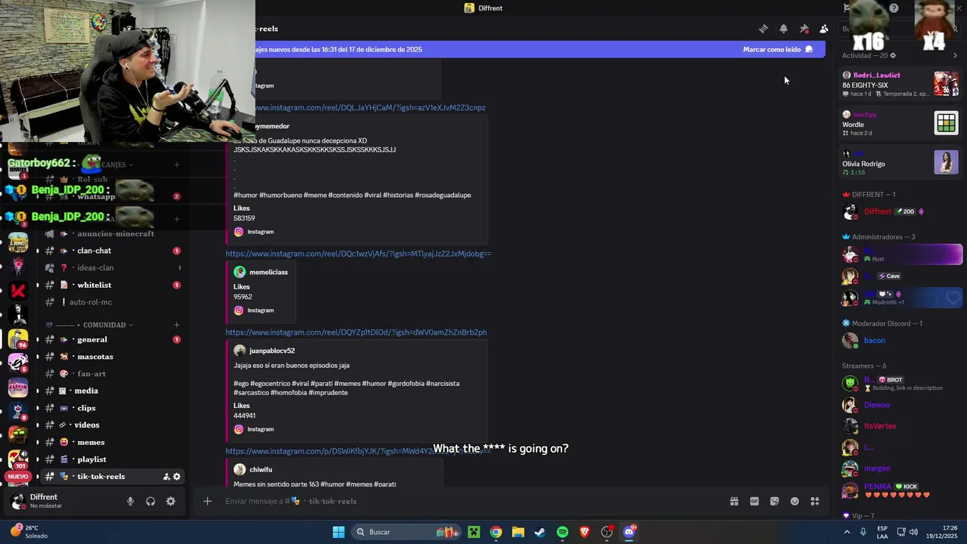The image size is (967, 544).
Task: Add channel to COMUNIDAD category
Action: click(177, 325)
